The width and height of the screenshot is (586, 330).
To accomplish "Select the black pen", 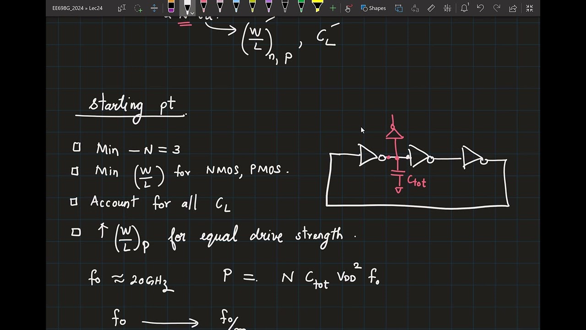I will tap(285, 6).
